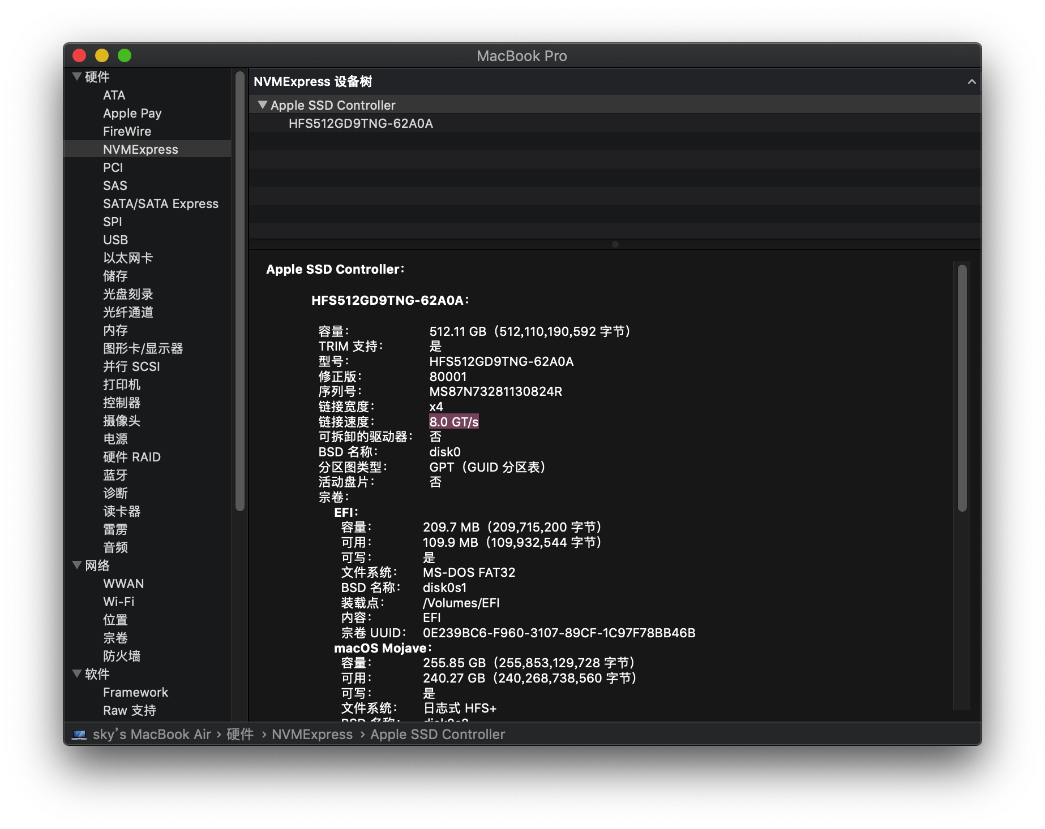Open the FireWire hardware entry
This screenshot has height=829, width=1045.
(127, 131)
